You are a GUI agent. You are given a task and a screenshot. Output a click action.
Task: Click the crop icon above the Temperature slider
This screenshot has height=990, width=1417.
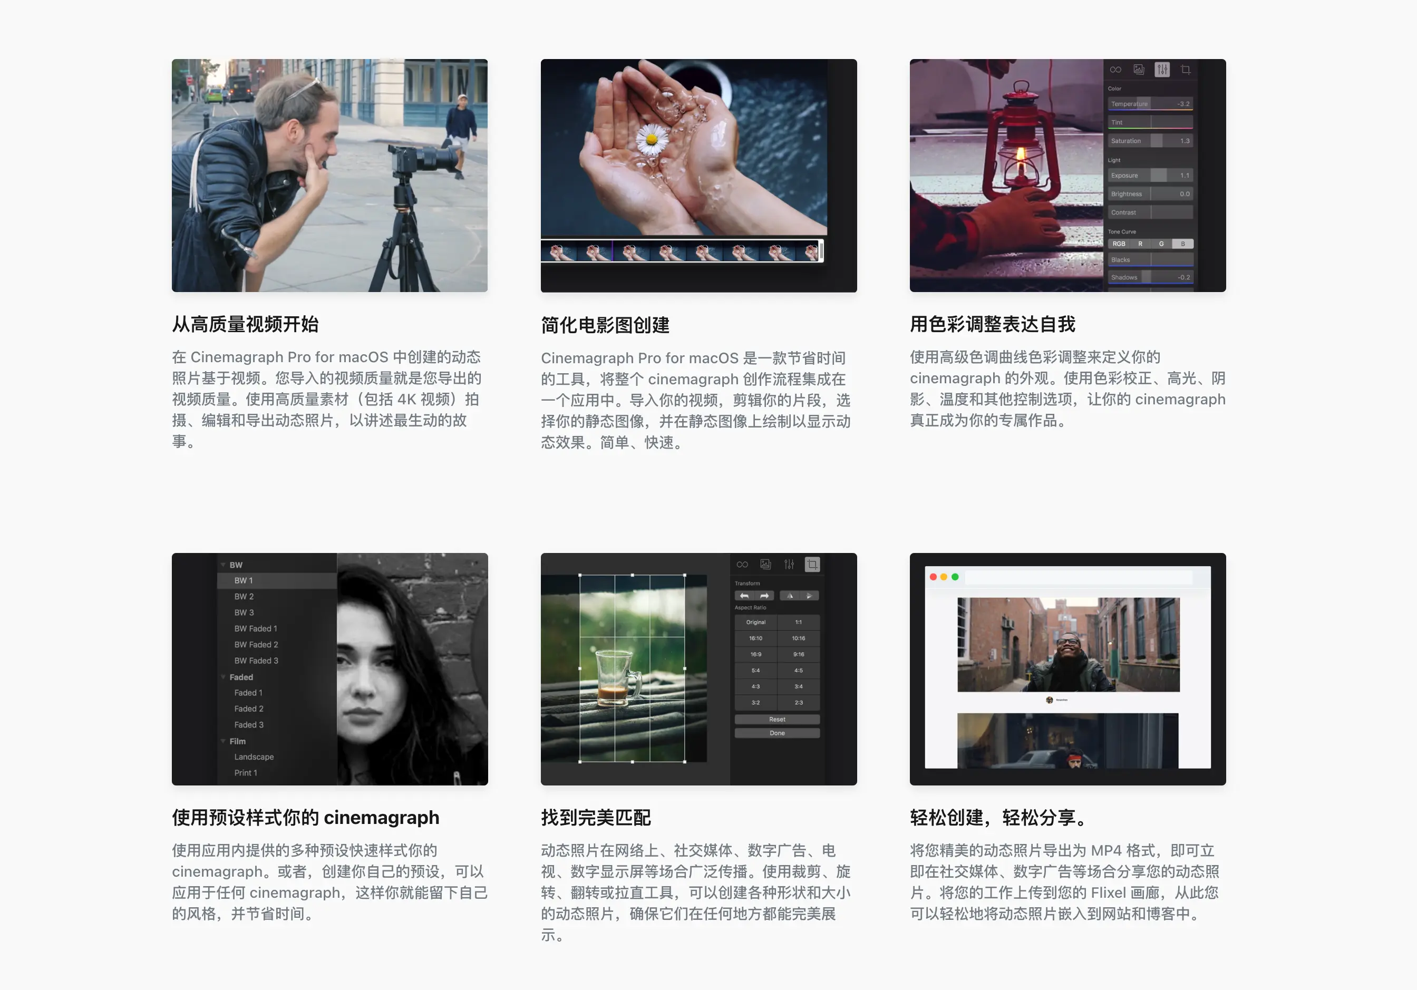pos(1186,70)
